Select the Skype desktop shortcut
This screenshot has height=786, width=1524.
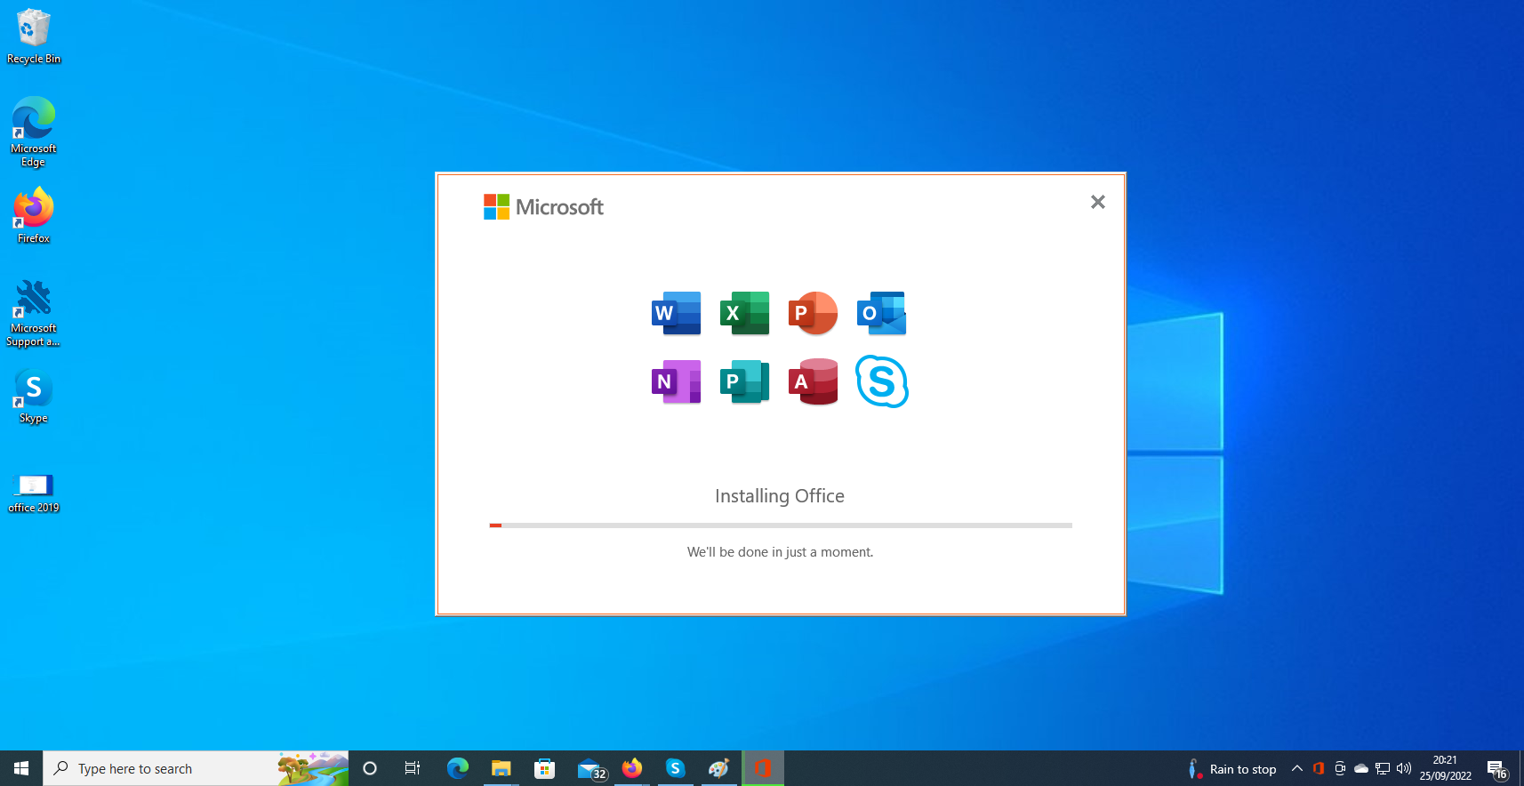tap(34, 396)
